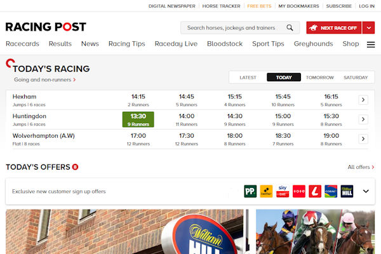Click the Tote offer logo
The height and width of the screenshot is (254, 381).
299,191
